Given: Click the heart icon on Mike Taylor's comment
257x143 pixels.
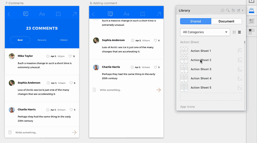Looking at the screenshot, I should 70,56.
